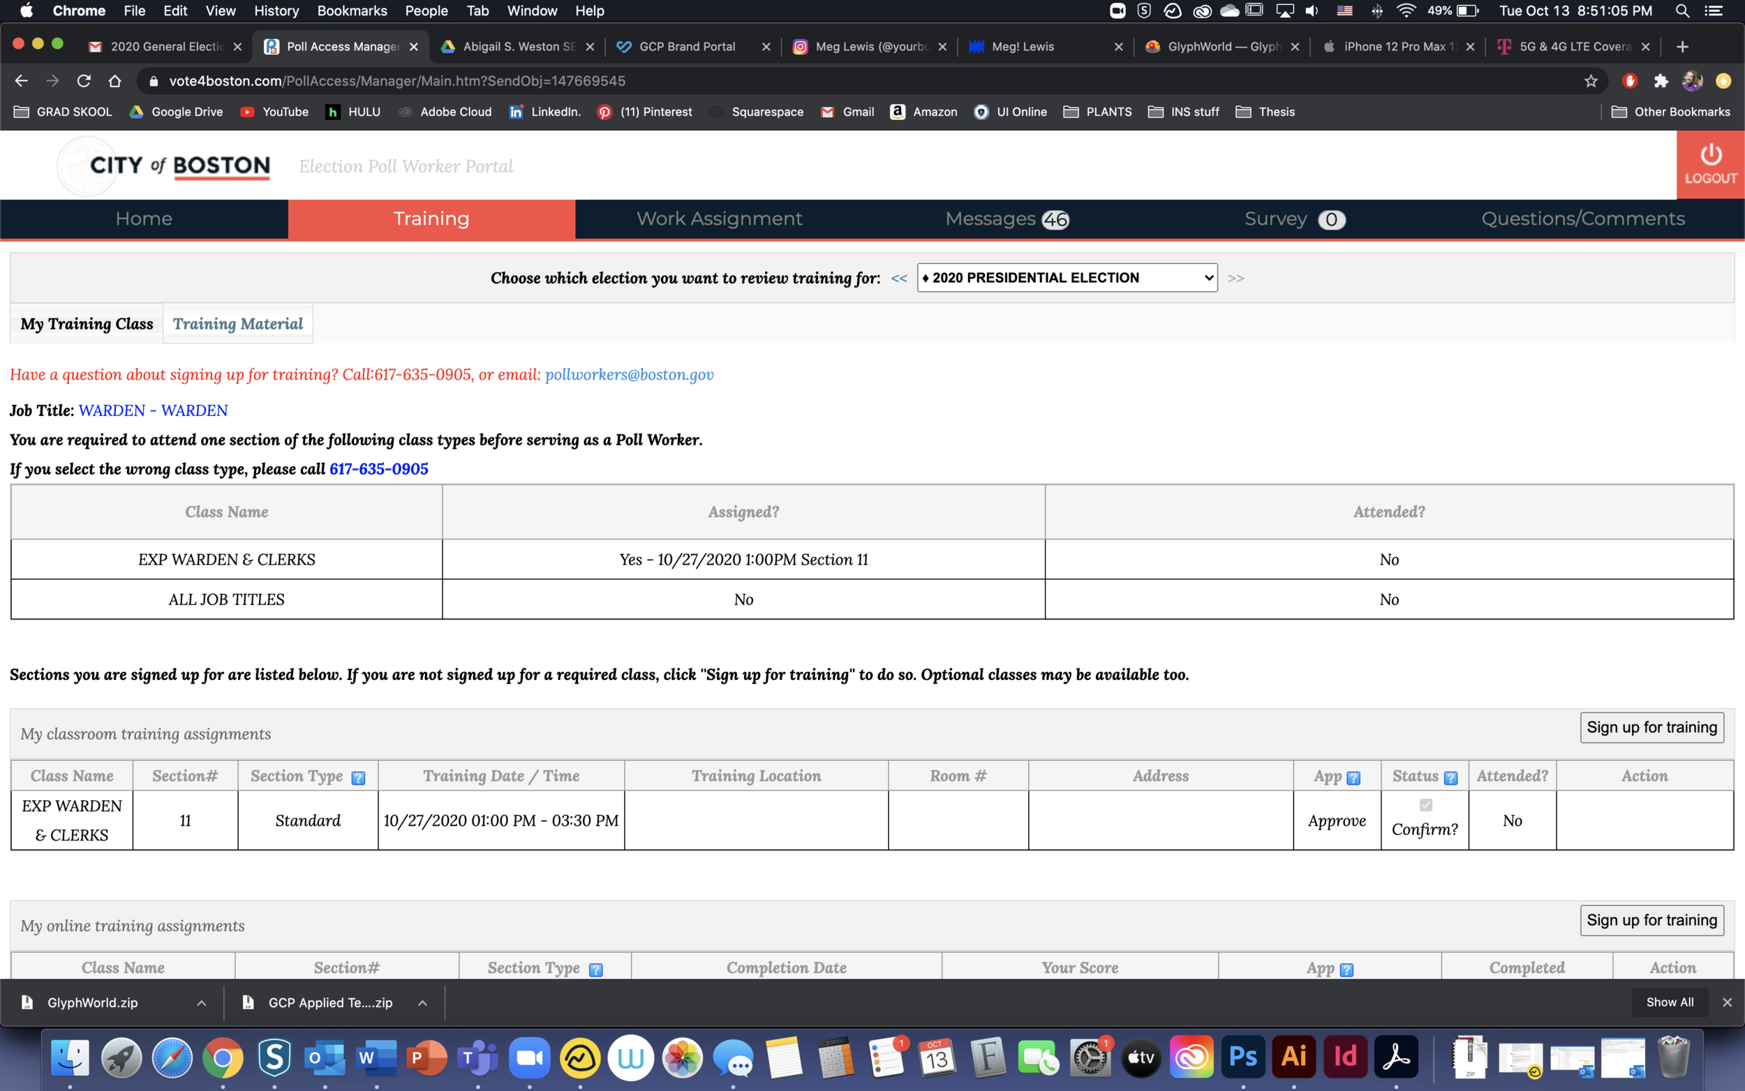Expand the GlyphWorld.zip download options chevron
This screenshot has width=1745, height=1091.
pos(202,1003)
